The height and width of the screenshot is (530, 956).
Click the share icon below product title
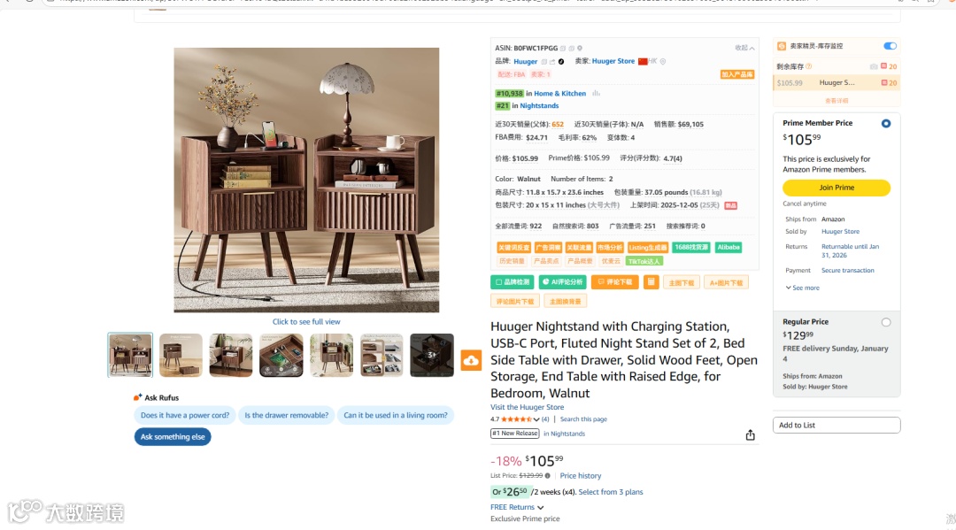click(750, 434)
